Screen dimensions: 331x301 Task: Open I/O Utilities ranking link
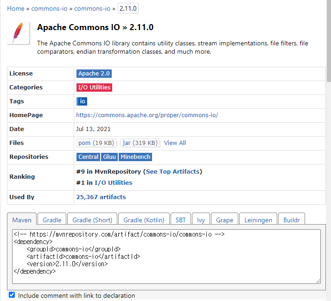tap(113, 182)
